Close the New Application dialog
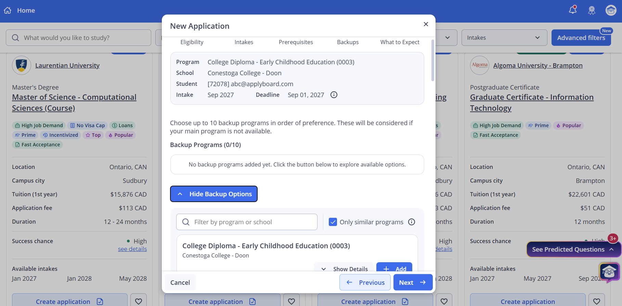The image size is (622, 306). [426, 24]
